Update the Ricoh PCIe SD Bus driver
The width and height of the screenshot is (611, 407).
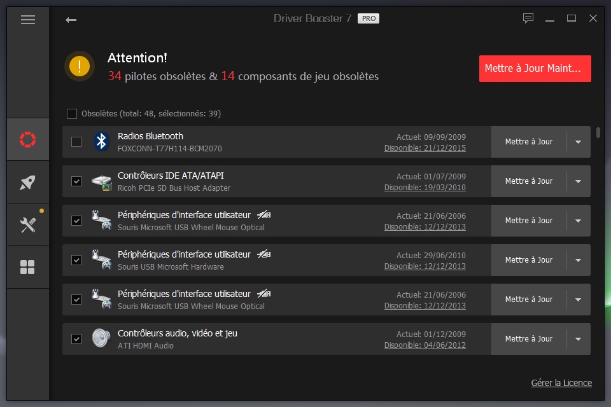529,181
